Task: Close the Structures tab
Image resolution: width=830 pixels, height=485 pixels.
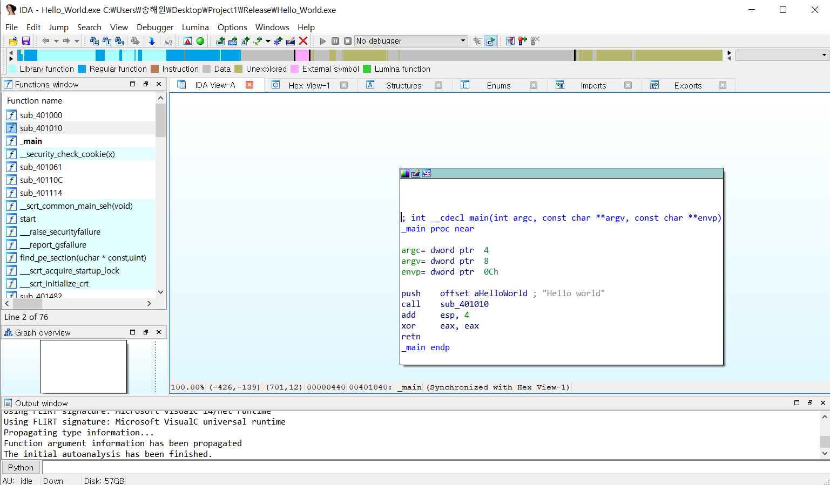Action: [x=438, y=85]
